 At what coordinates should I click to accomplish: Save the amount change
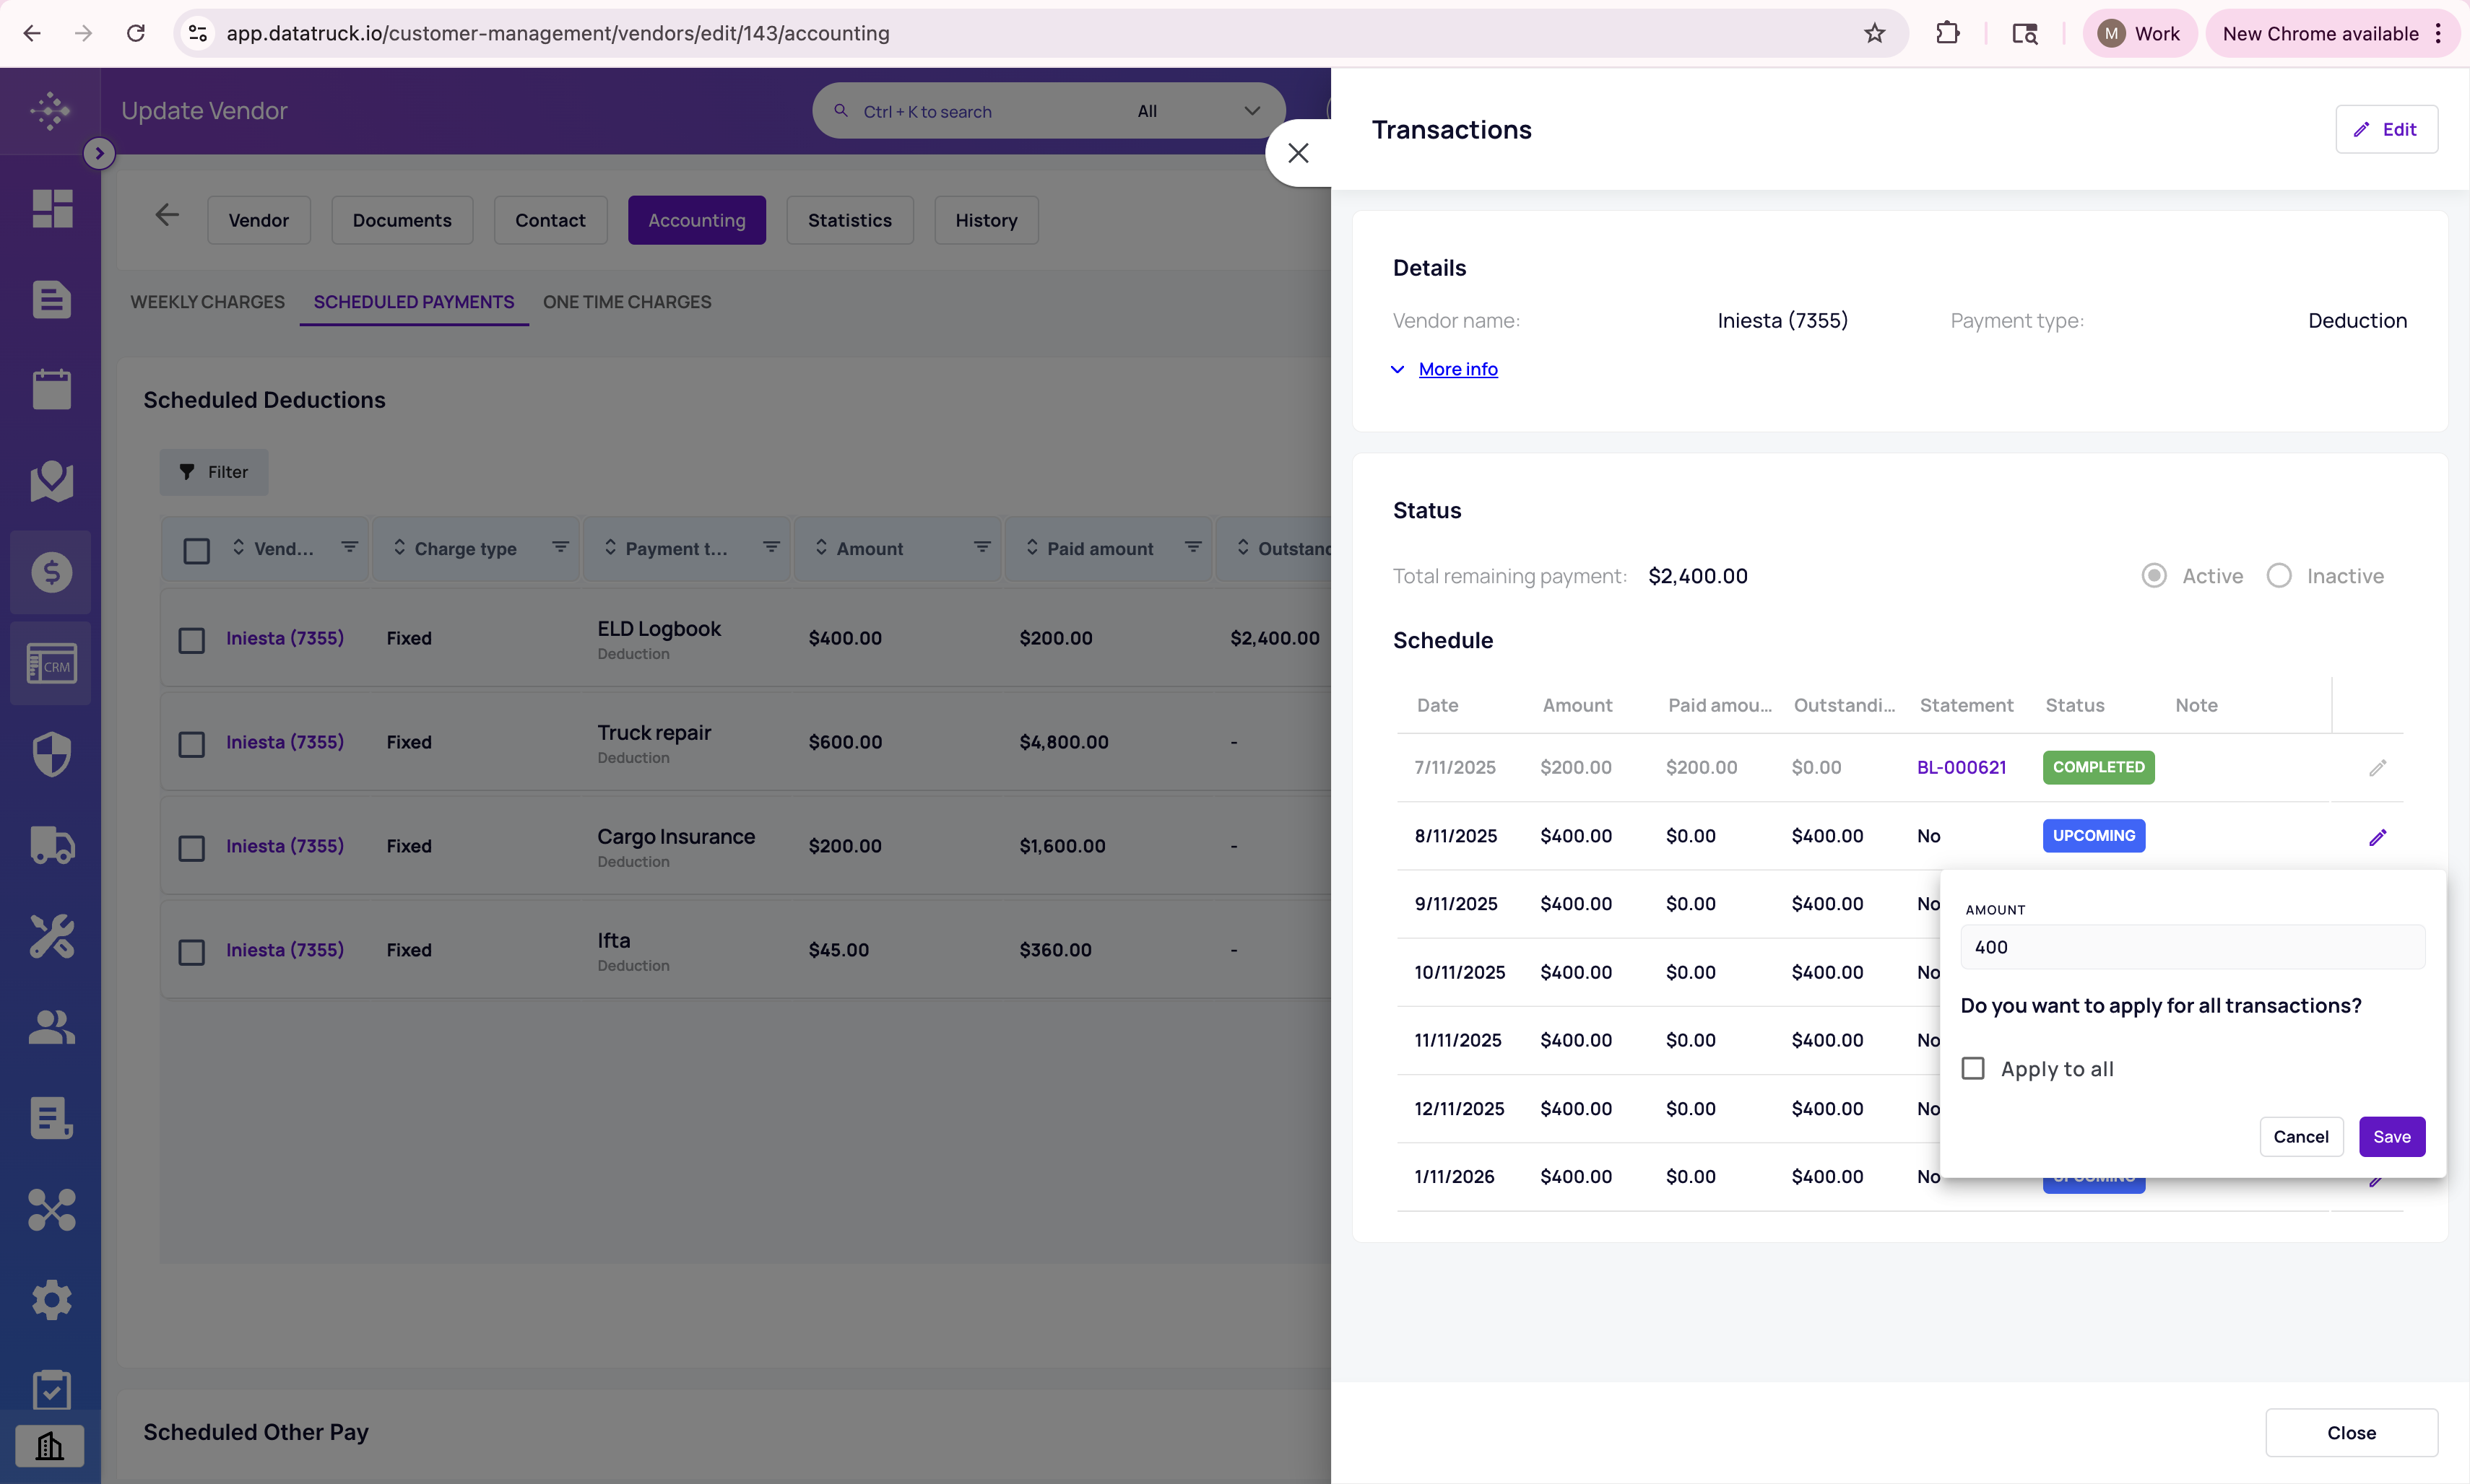click(x=2391, y=1137)
